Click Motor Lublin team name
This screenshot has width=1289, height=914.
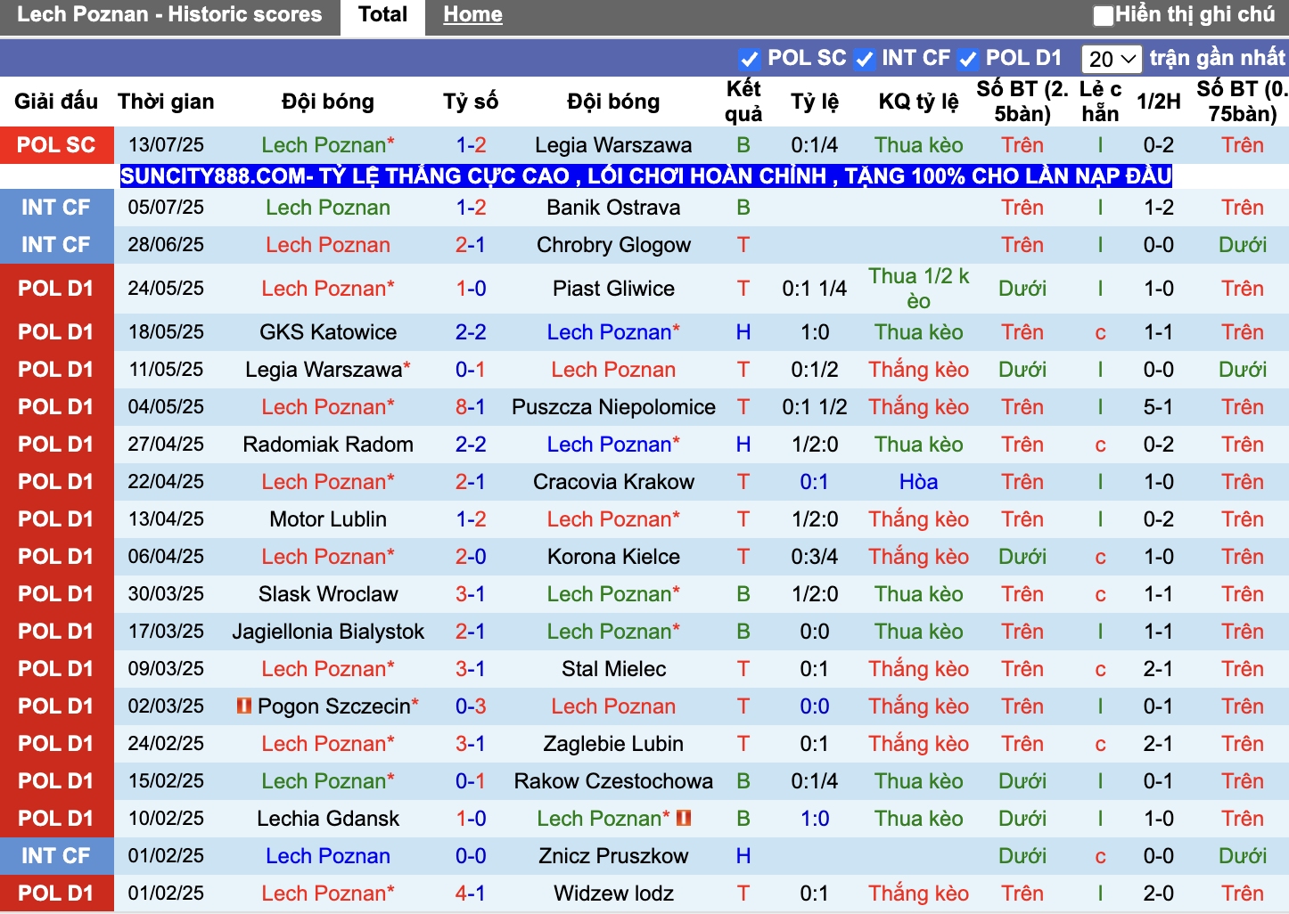pos(328,519)
